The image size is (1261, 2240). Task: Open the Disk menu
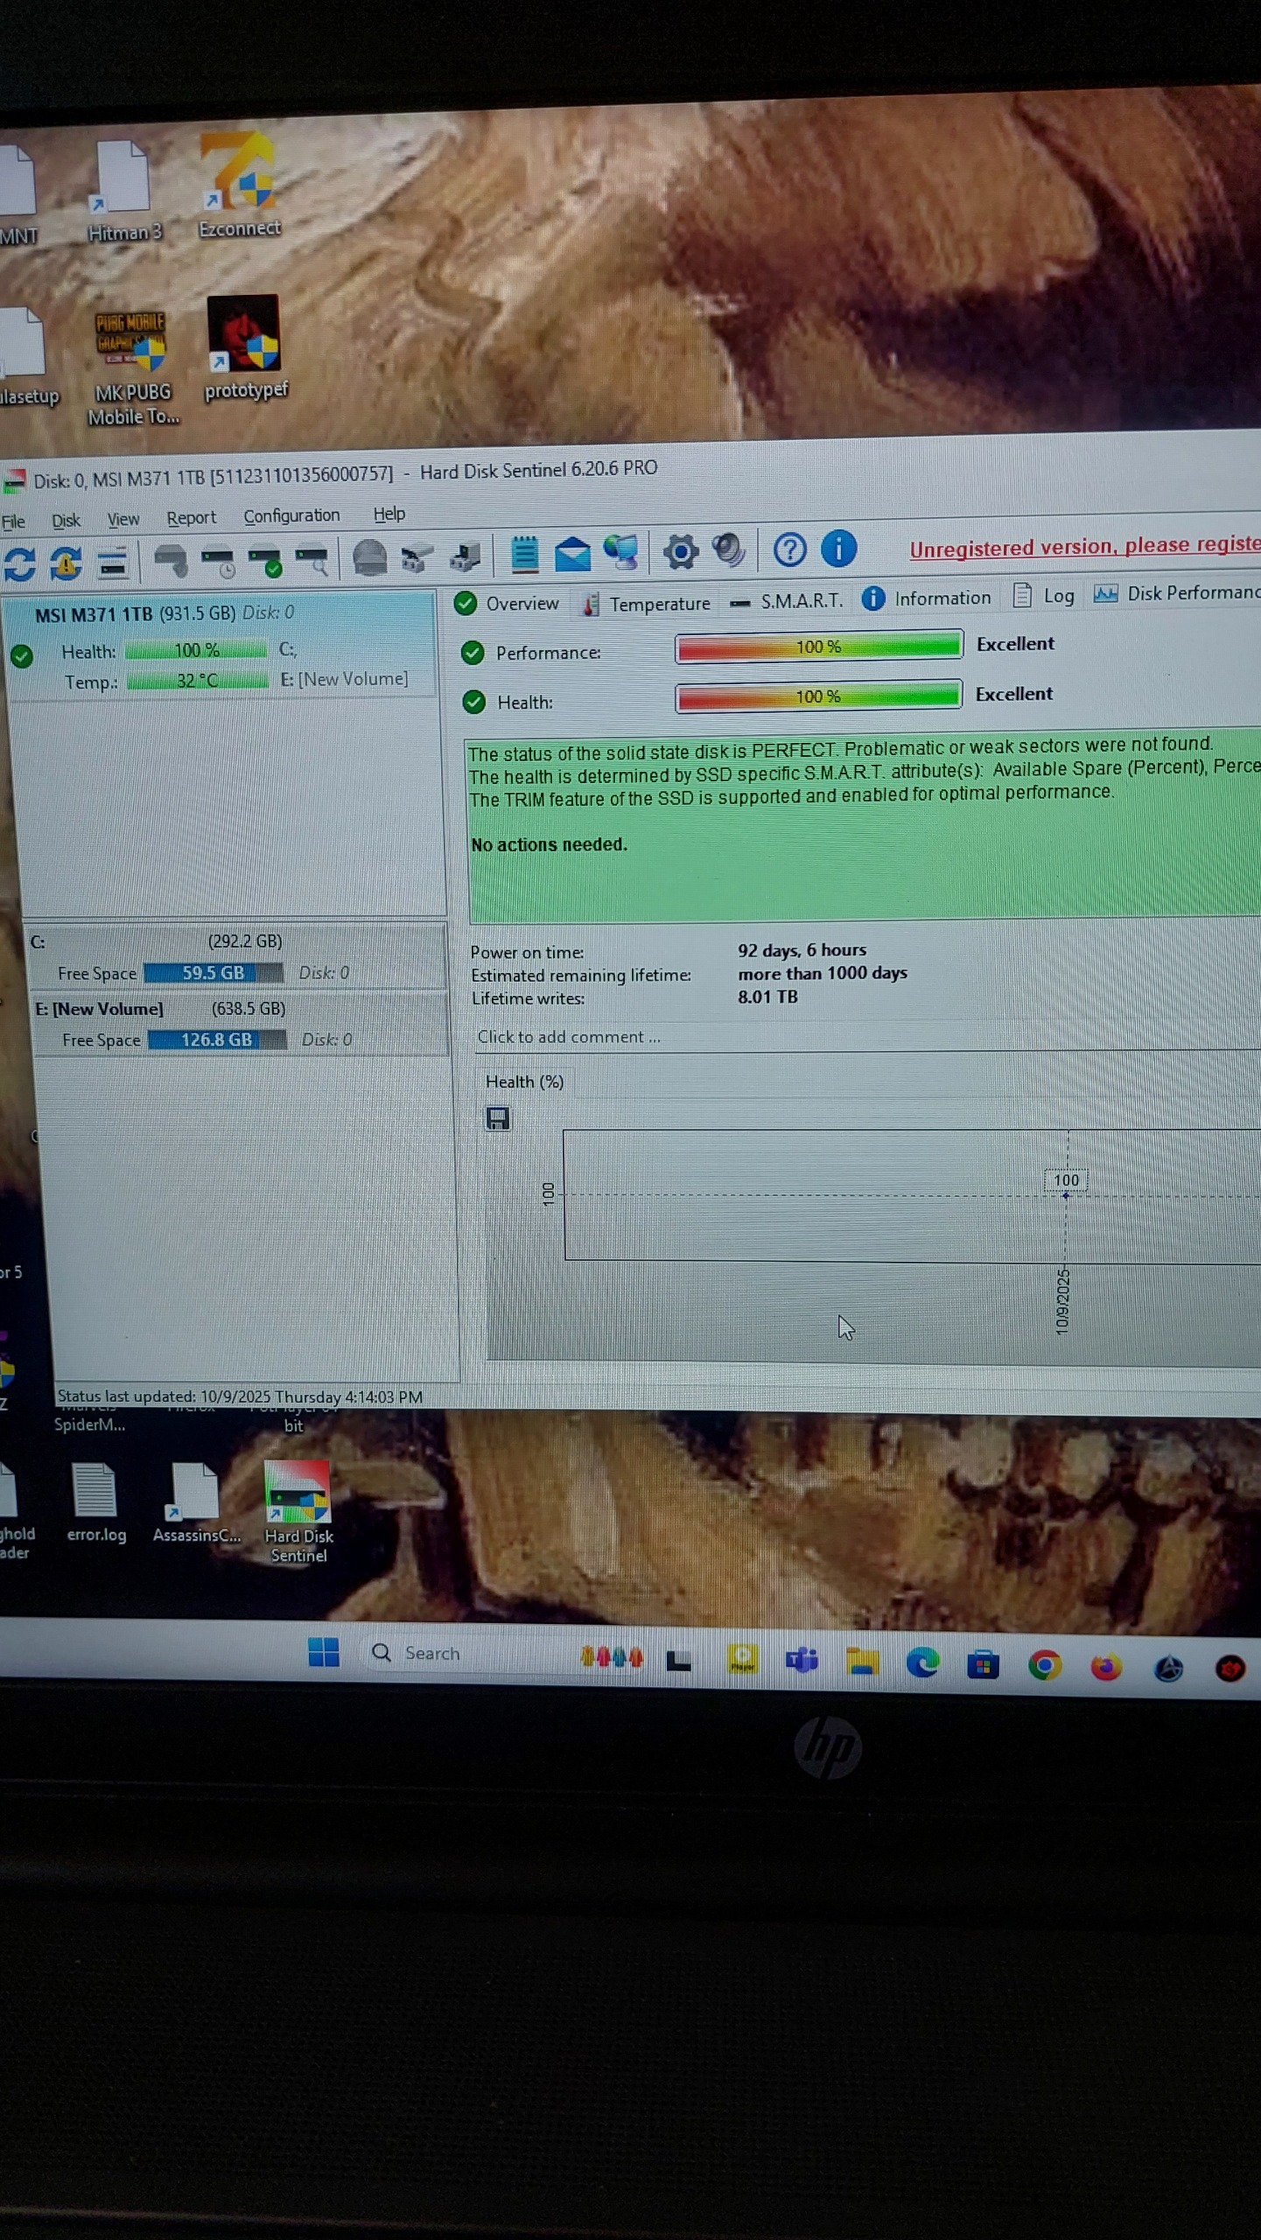tap(66, 521)
